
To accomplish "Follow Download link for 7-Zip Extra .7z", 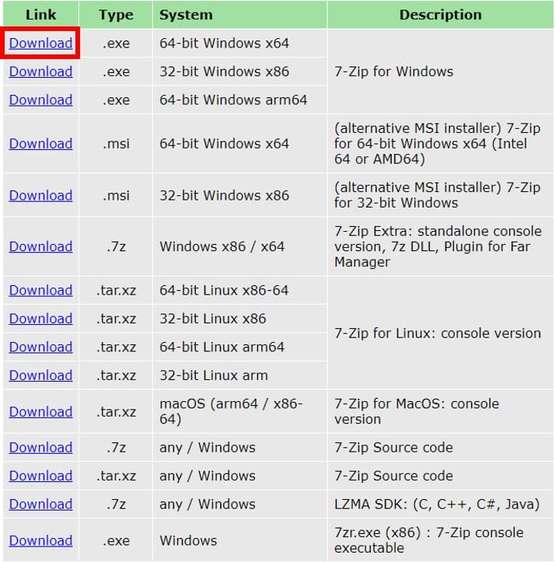I will (41, 246).
